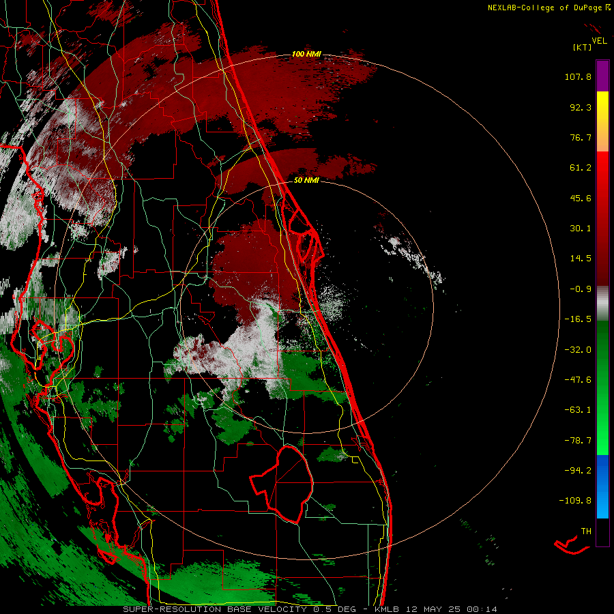Select the 30.1 scale value
The image size is (614, 614).
581,229
